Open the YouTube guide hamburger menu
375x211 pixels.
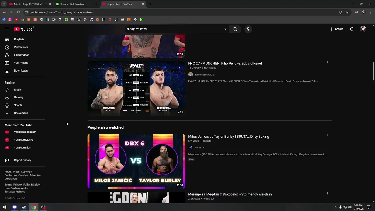7,29
